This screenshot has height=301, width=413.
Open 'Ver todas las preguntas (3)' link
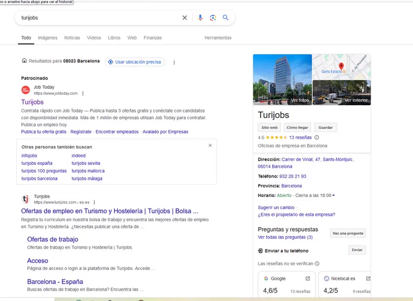coord(285,237)
